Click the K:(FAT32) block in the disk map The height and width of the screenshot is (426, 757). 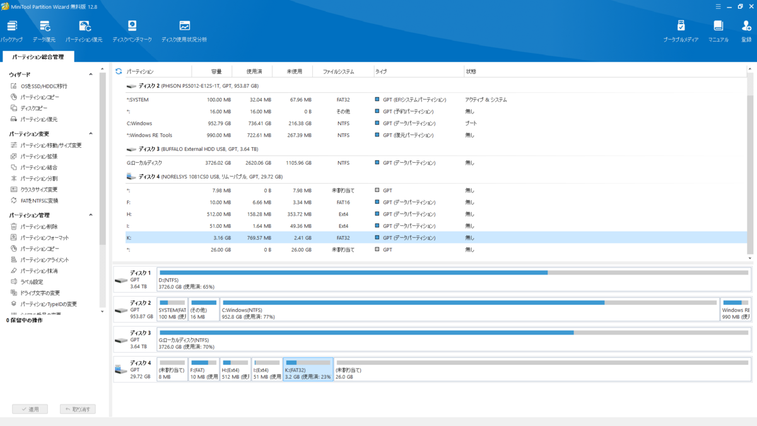pyautogui.click(x=308, y=369)
